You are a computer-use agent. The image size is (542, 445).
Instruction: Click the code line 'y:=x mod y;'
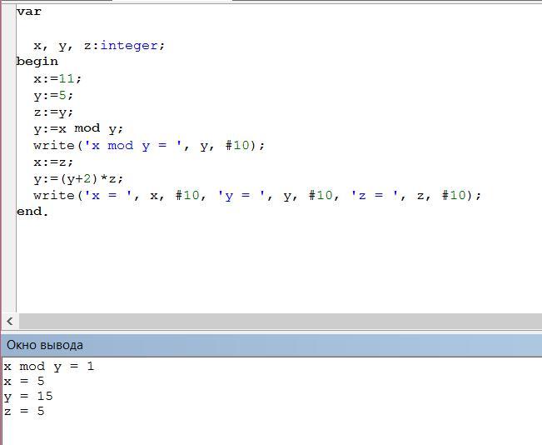78,128
